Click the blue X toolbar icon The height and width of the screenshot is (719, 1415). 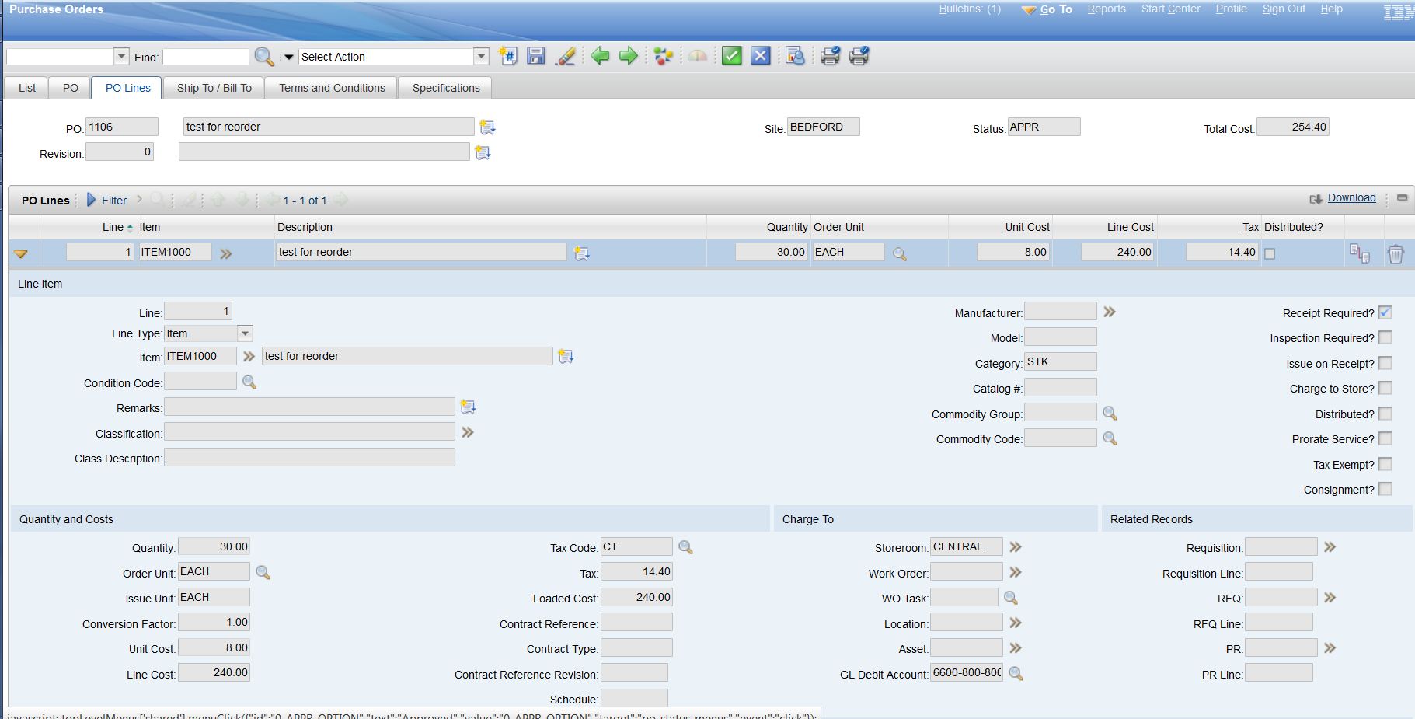[761, 56]
